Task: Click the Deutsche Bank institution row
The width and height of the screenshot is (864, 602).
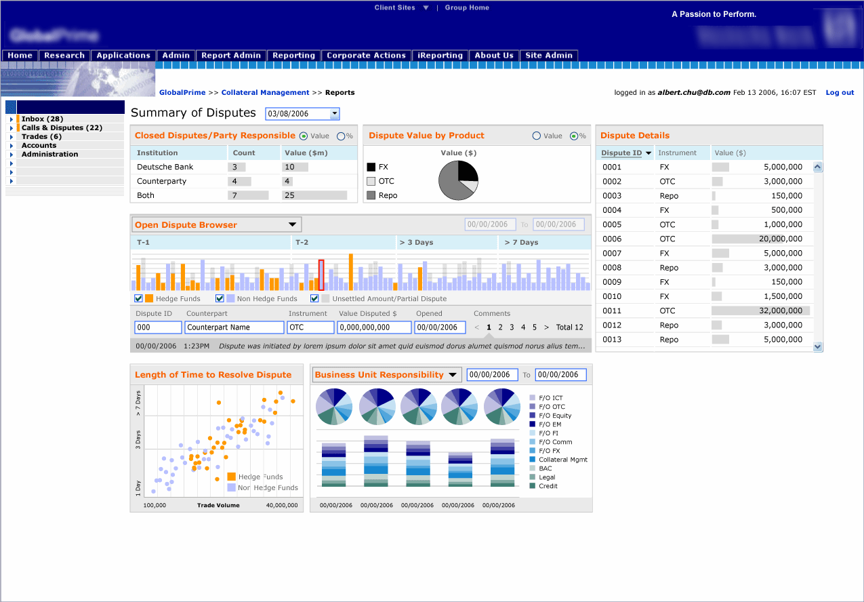Action: (243, 167)
